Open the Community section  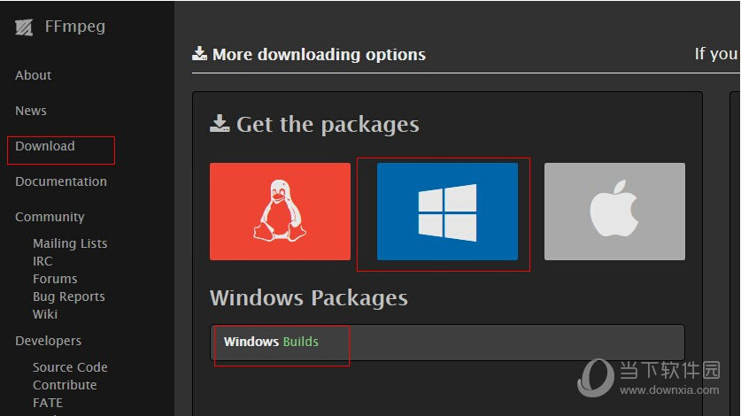pyautogui.click(x=50, y=217)
